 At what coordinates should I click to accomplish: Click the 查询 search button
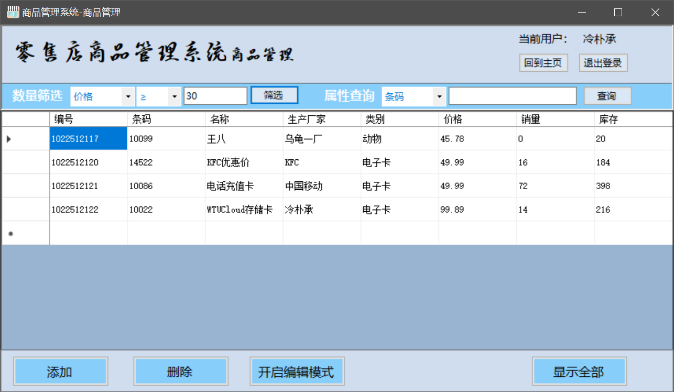(x=607, y=96)
